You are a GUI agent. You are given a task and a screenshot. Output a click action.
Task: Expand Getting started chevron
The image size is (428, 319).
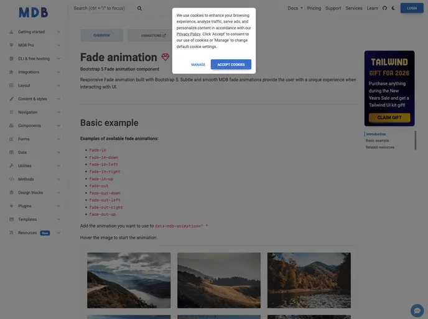[58, 32]
